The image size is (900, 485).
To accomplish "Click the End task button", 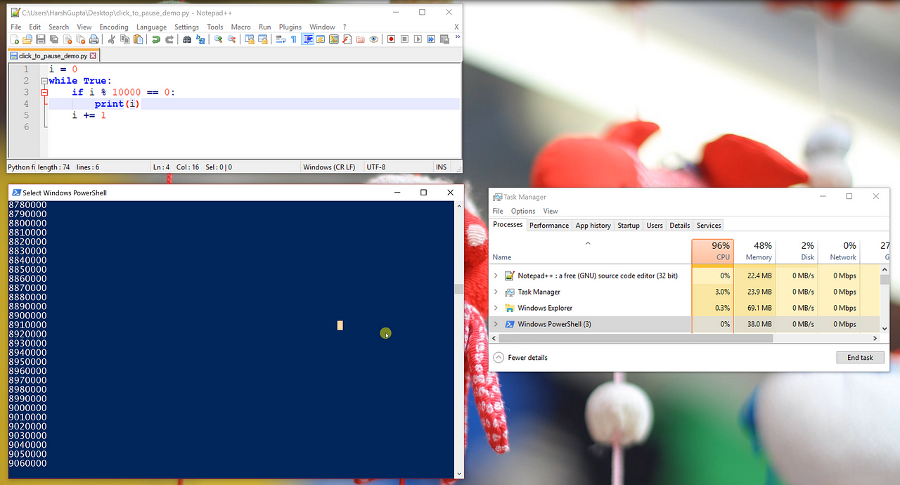I will pos(860,358).
